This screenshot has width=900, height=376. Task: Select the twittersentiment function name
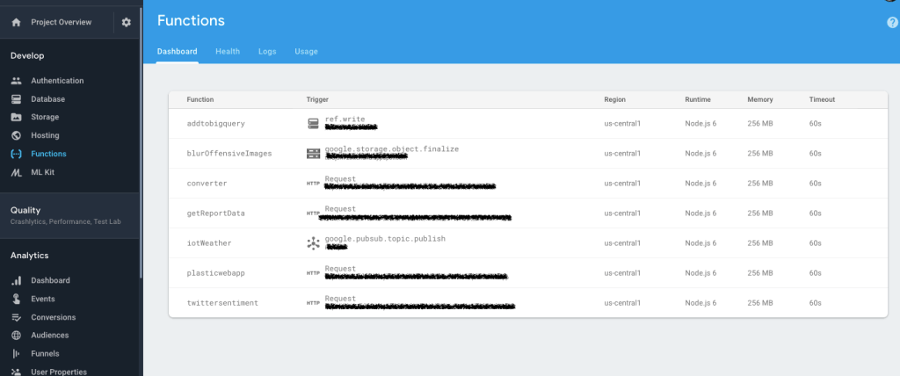[222, 303]
